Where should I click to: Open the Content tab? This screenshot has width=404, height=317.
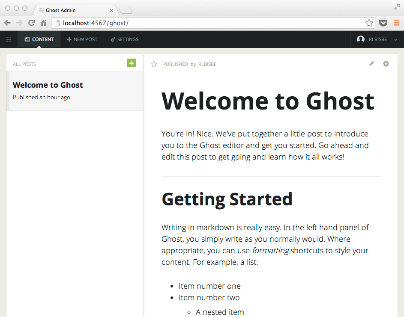point(39,39)
